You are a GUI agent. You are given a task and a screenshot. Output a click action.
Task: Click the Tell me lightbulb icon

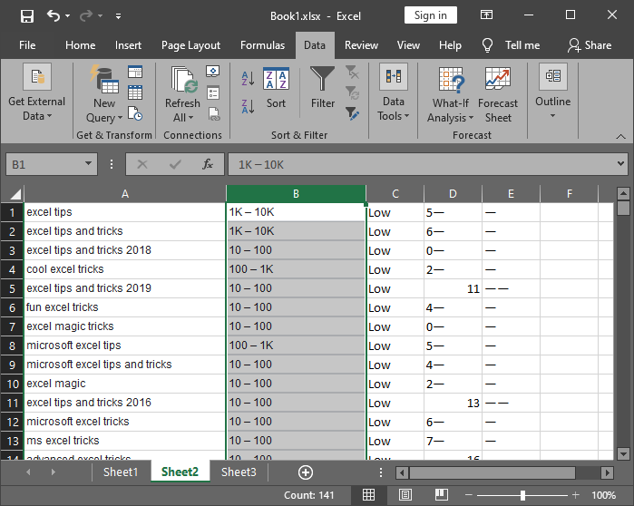click(488, 45)
